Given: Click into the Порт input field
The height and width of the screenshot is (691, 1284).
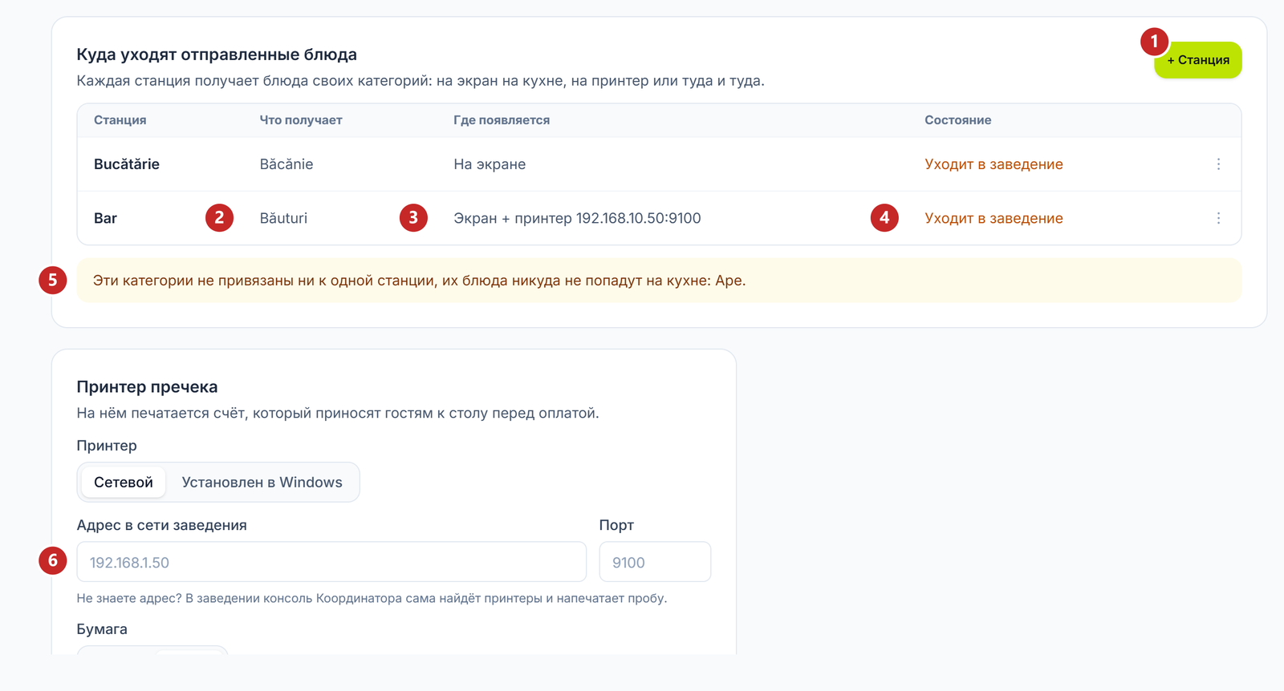Looking at the screenshot, I should tap(655, 562).
